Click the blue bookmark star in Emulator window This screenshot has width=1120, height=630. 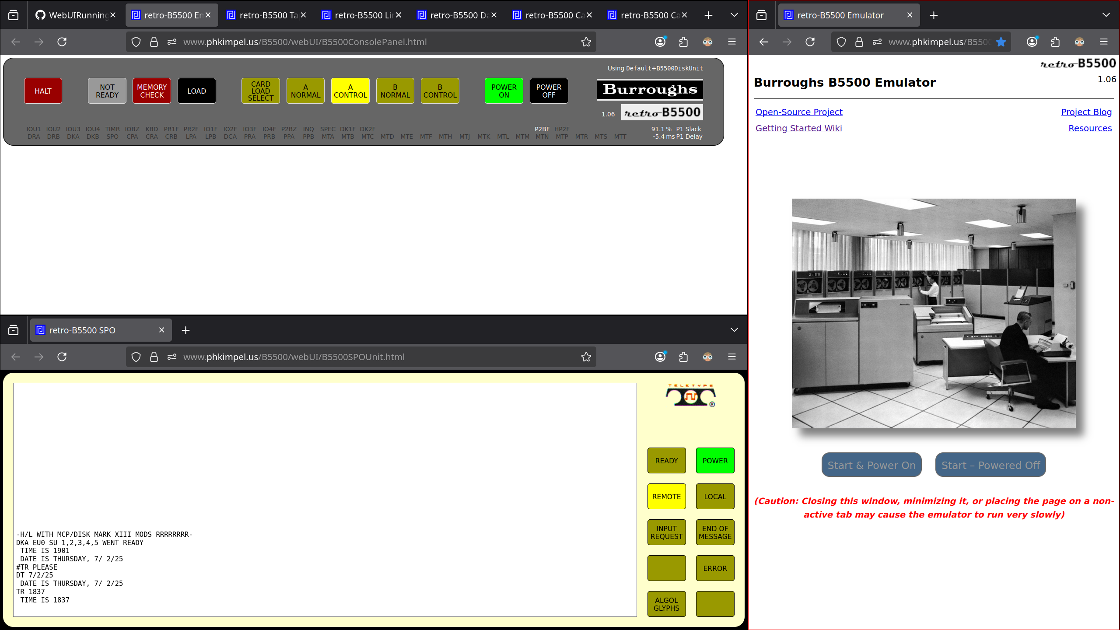(1001, 42)
